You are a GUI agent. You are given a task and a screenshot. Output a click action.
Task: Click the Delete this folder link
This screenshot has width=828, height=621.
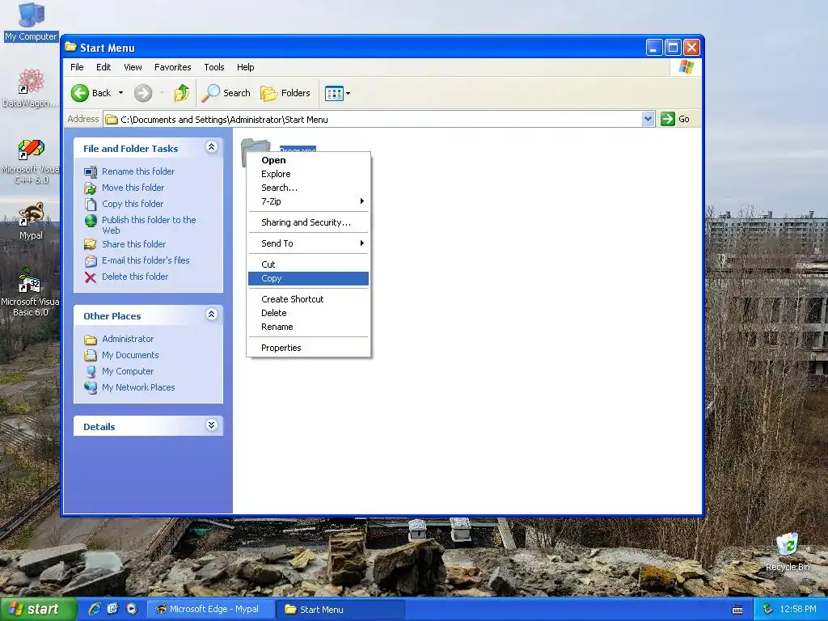(x=135, y=277)
